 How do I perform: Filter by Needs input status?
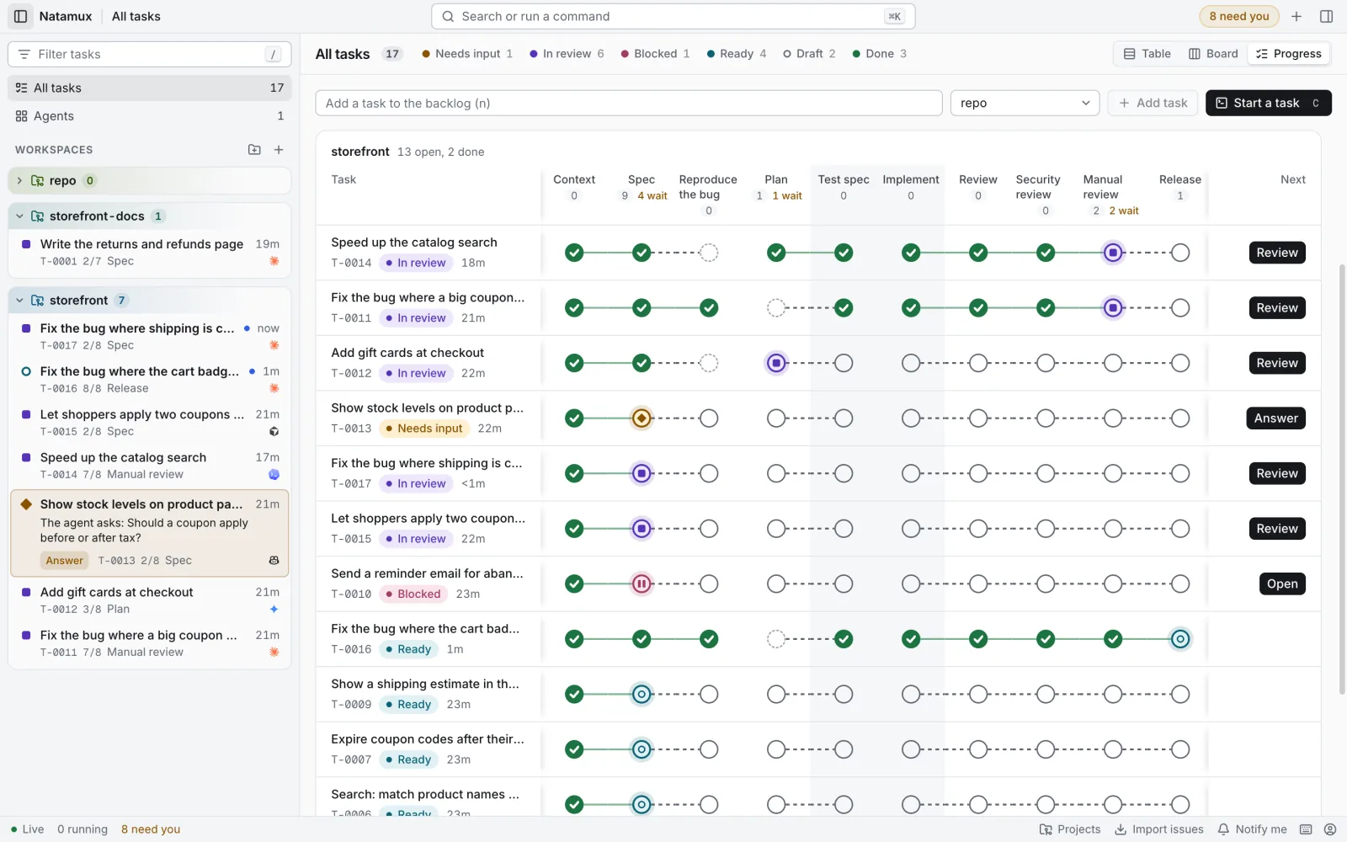[467, 54]
